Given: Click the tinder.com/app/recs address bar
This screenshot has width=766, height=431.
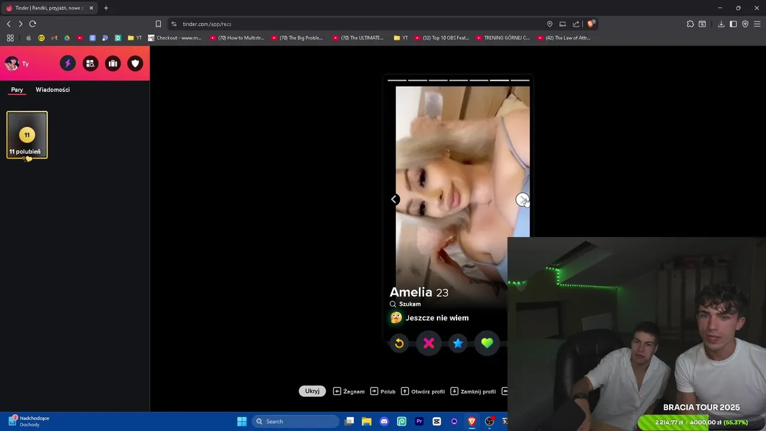Looking at the screenshot, I should (359, 24).
